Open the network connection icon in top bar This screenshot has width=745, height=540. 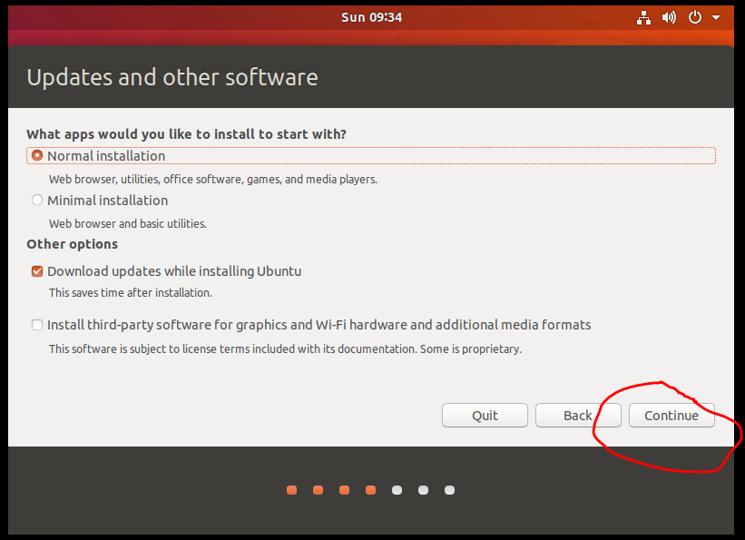coord(643,18)
